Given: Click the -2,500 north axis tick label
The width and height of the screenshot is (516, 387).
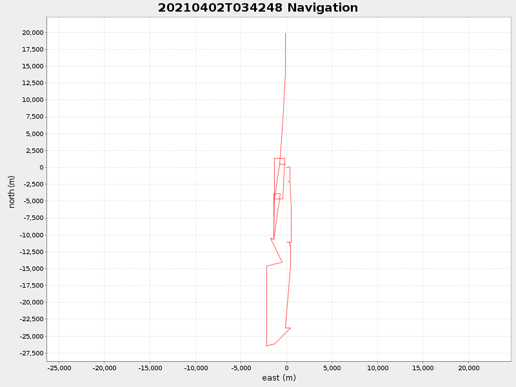Looking at the screenshot, I should (x=34, y=184).
